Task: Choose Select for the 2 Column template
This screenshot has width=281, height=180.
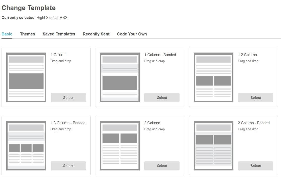Action: tap(162, 166)
